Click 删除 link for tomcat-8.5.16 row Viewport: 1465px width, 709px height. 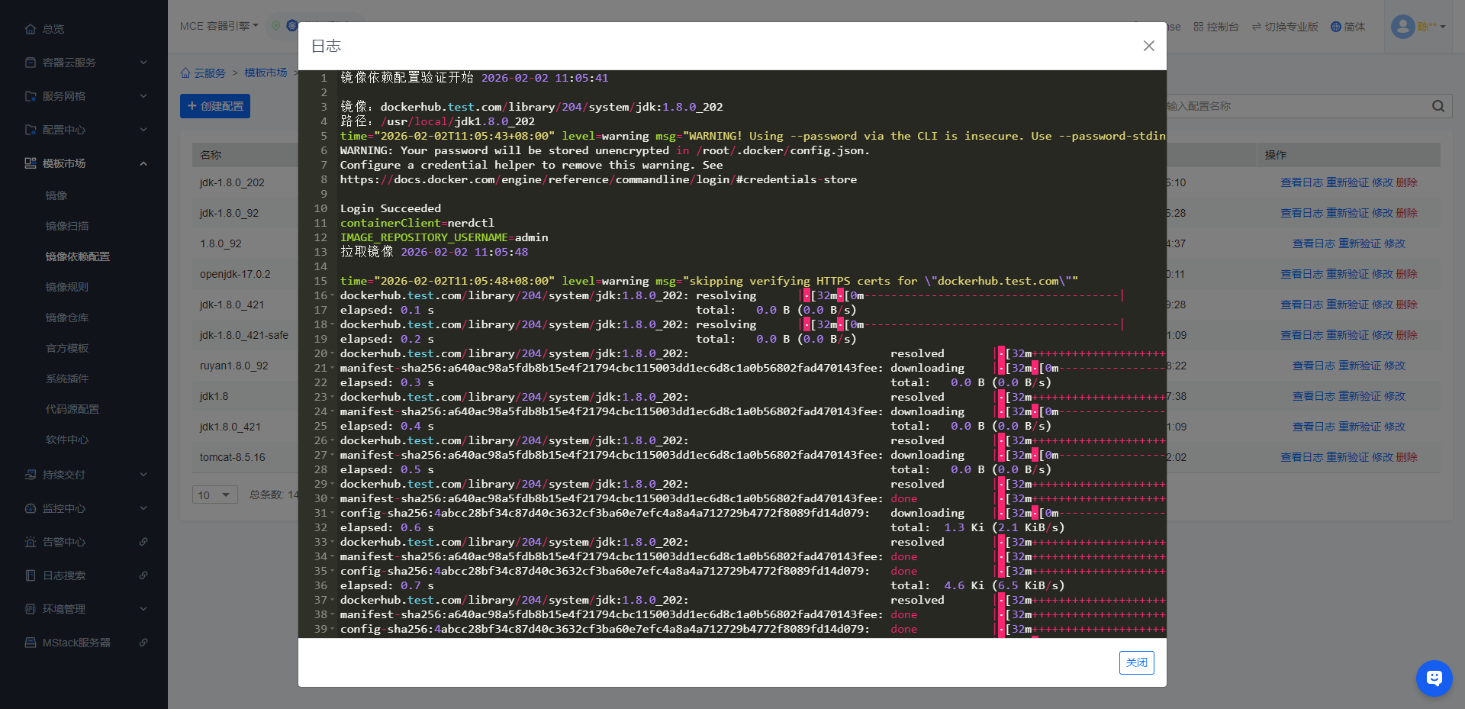pyautogui.click(x=1406, y=457)
